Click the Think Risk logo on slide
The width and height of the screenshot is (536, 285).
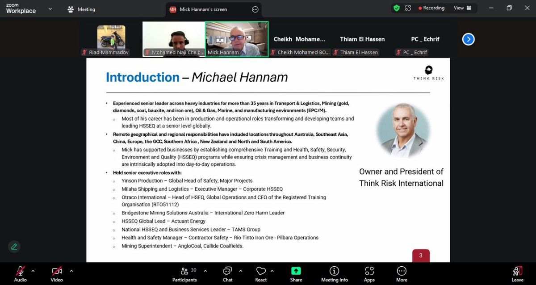(x=428, y=73)
